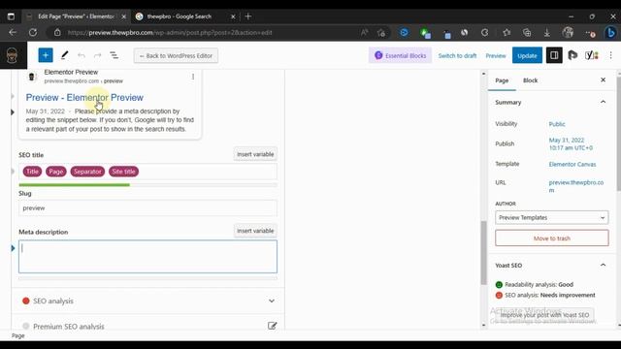Click the Preview - Elementor Preview snippet title
This screenshot has height=349, width=621.
tap(84, 97)
